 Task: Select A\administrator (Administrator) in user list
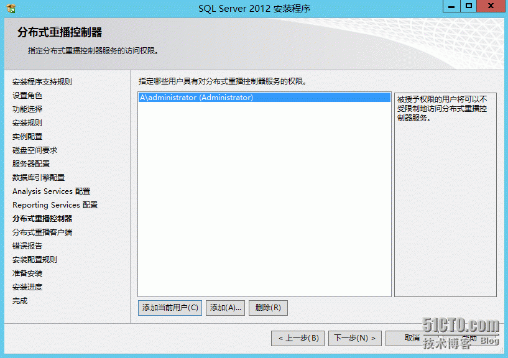point(264,97)
